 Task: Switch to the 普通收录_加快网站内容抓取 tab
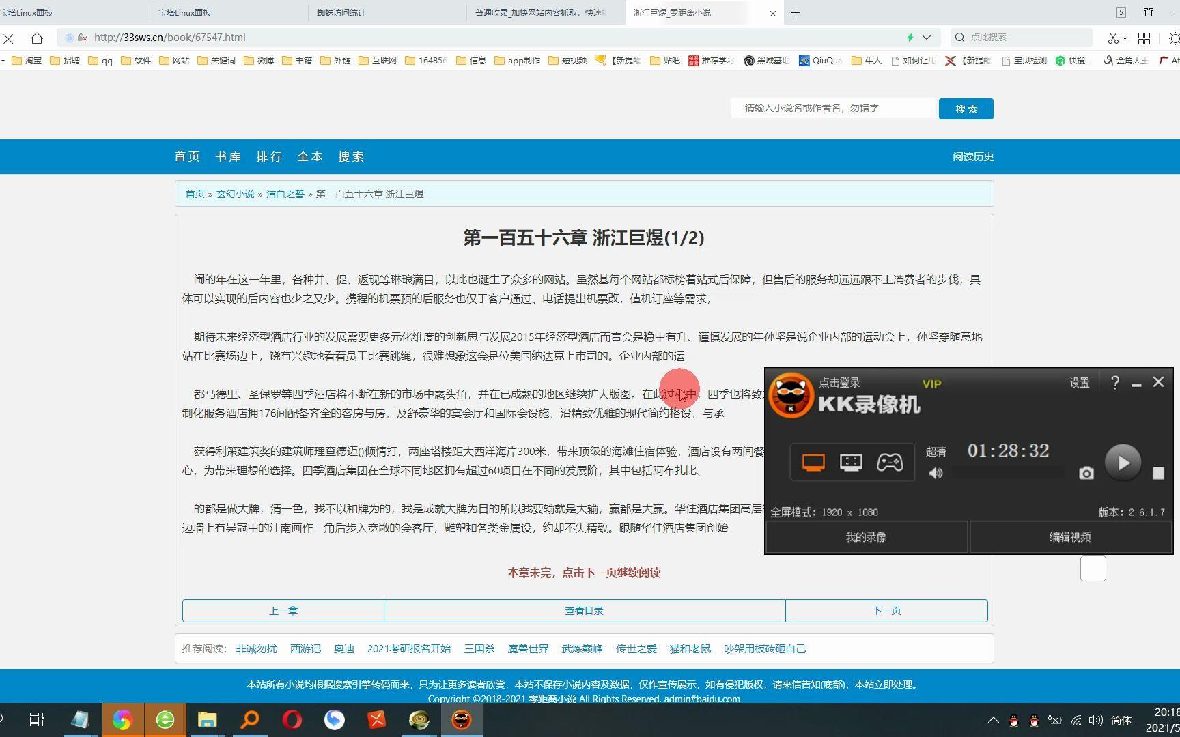(546, 12)
